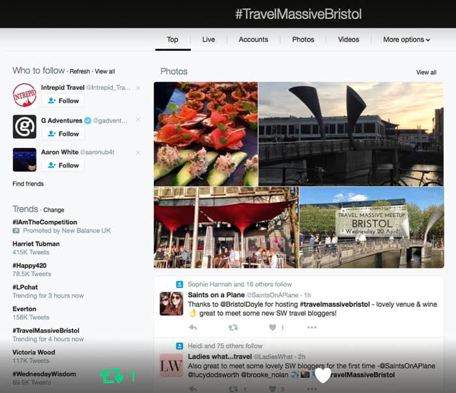Open the #Happy420 trend

pyautogui.click(x=29, y=266)
